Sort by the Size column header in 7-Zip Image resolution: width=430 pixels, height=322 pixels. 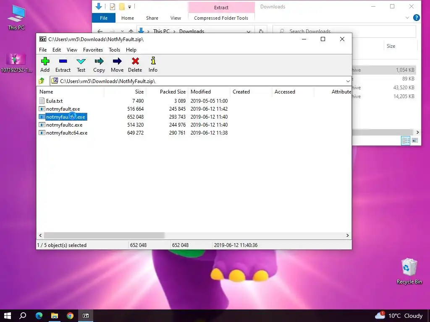coord(125,92)
